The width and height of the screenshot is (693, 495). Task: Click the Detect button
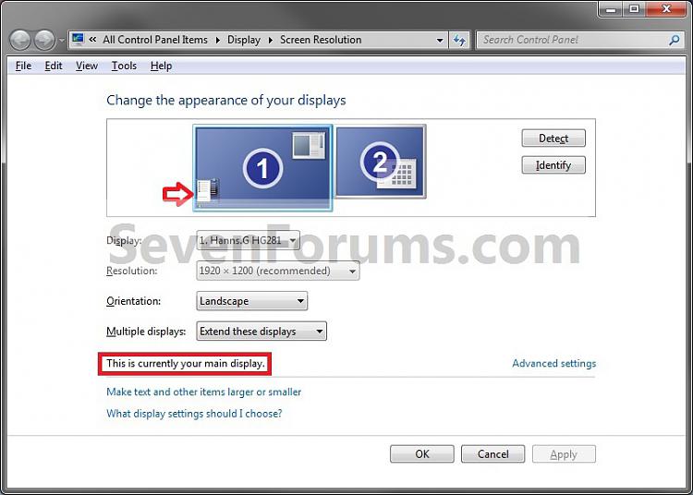553,139
